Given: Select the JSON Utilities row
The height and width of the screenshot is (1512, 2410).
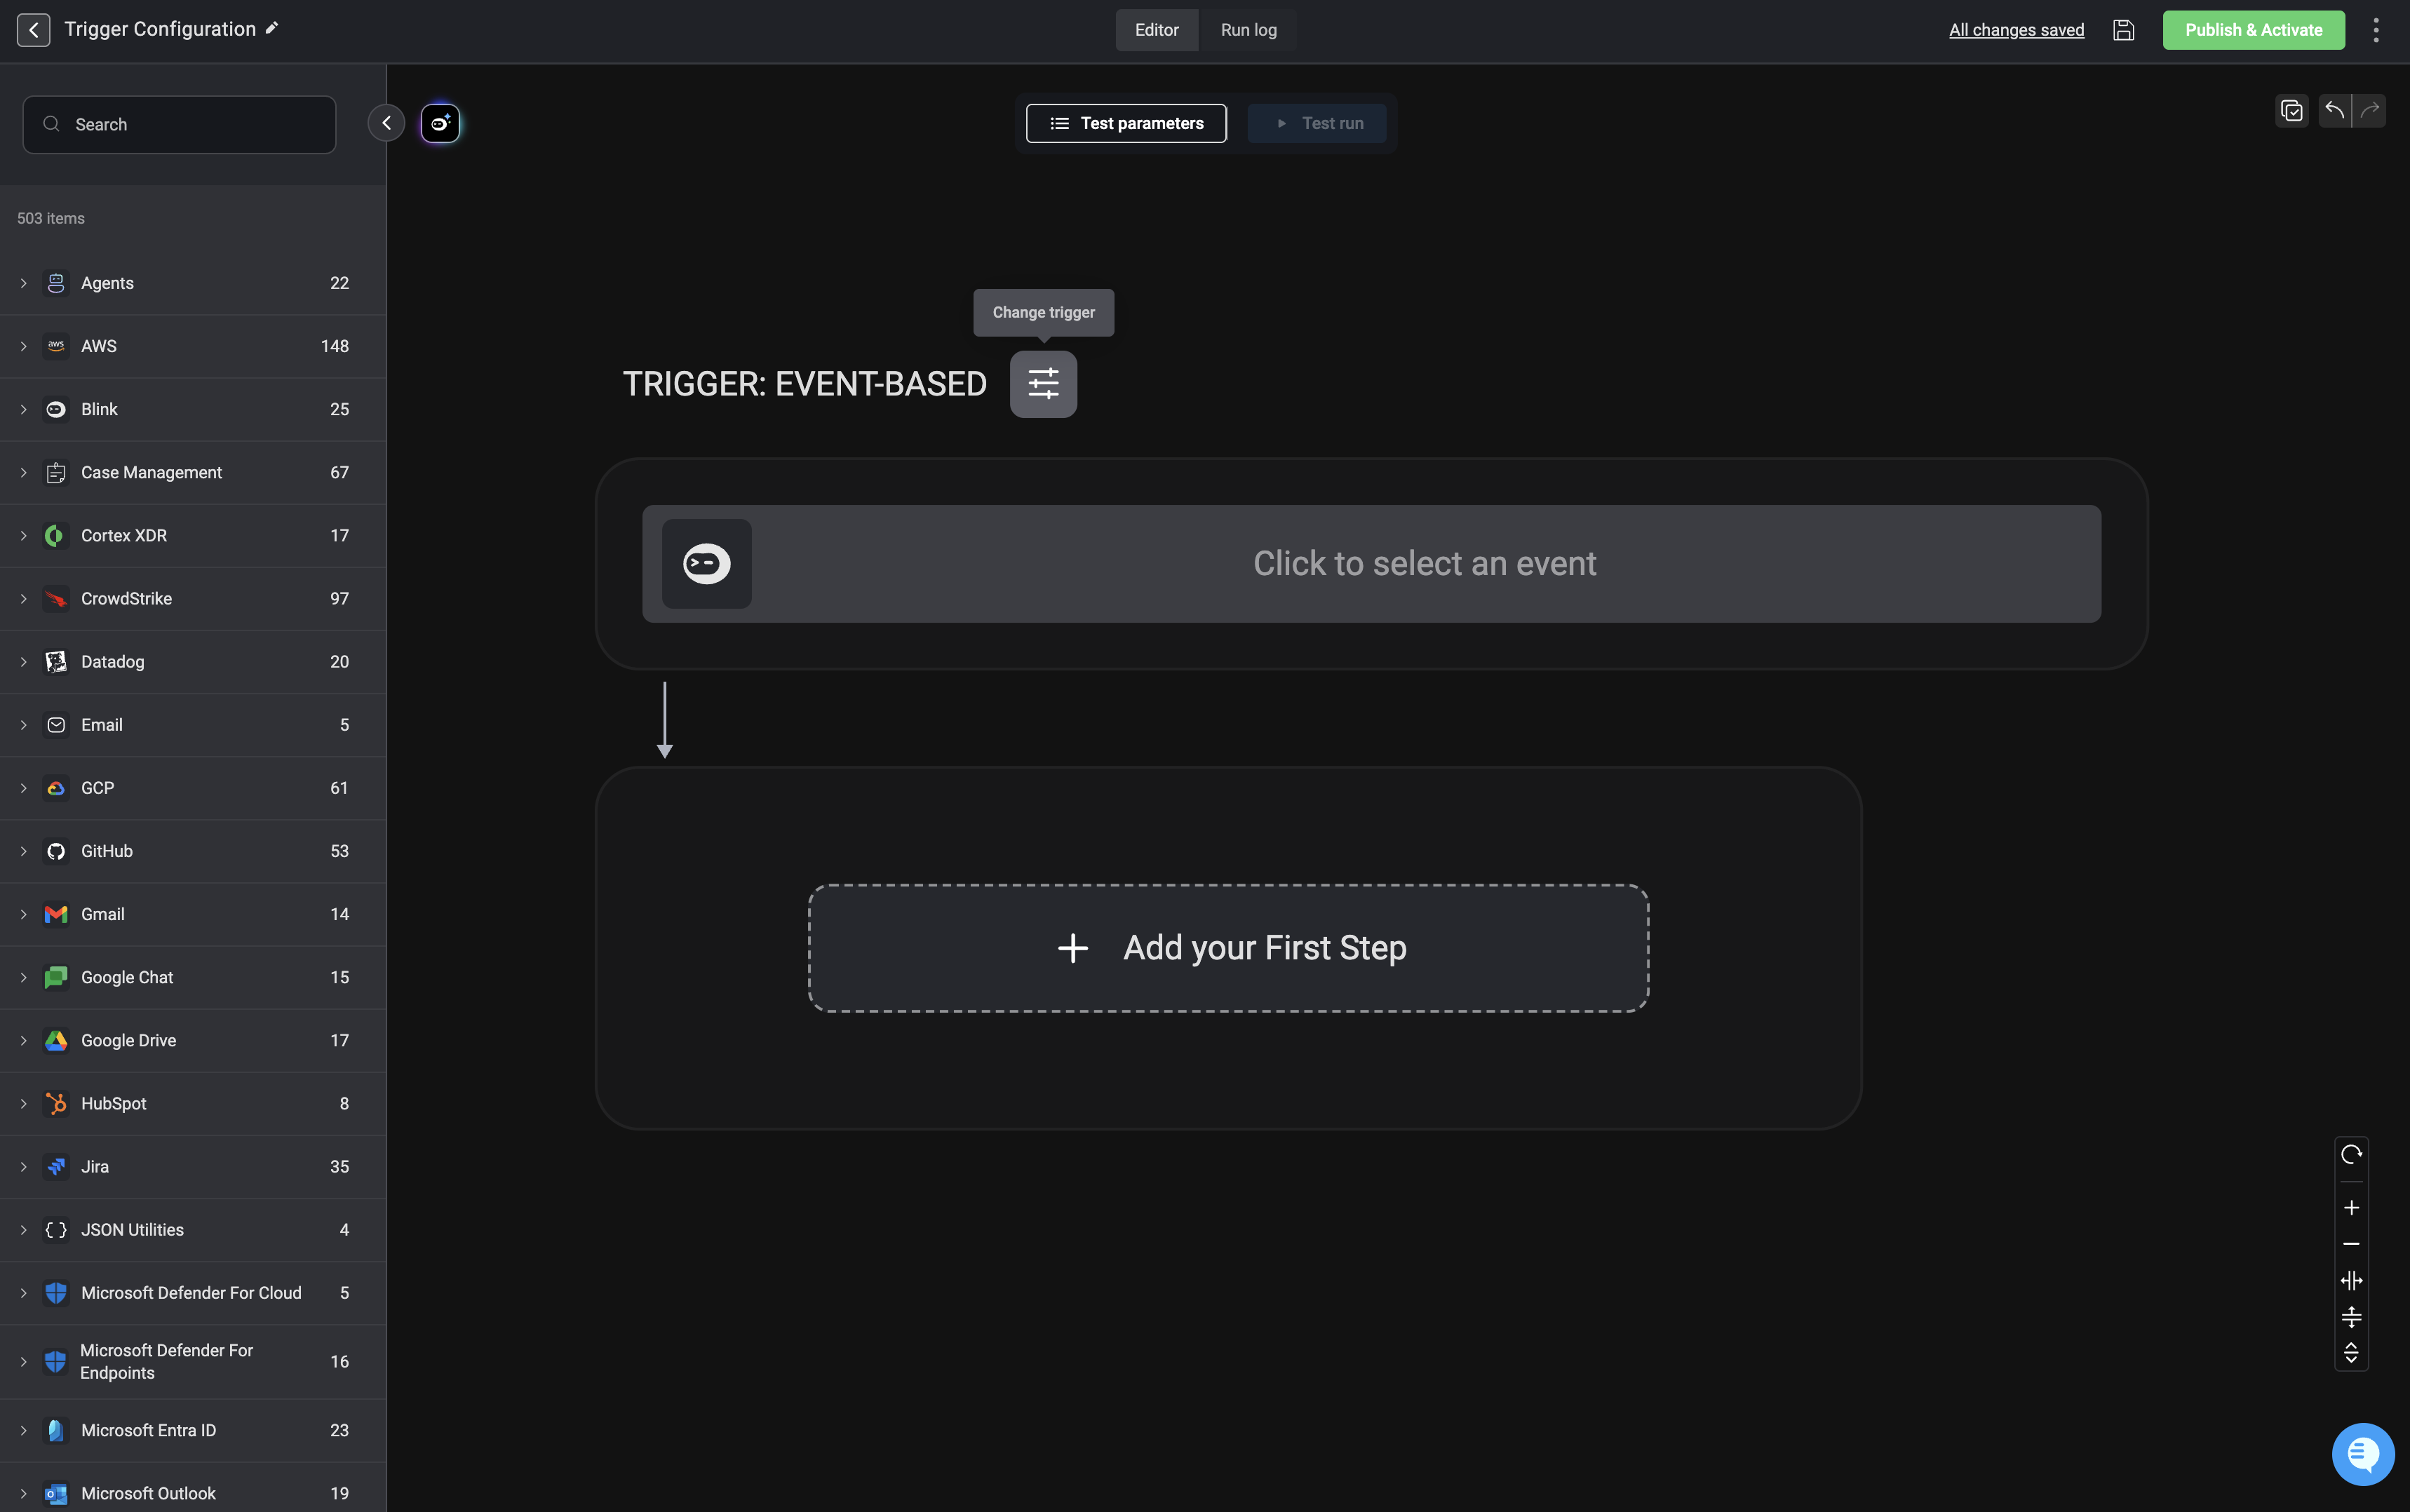Looking at the screenshot, I should pyautogui.click(x=193, y=1230).
